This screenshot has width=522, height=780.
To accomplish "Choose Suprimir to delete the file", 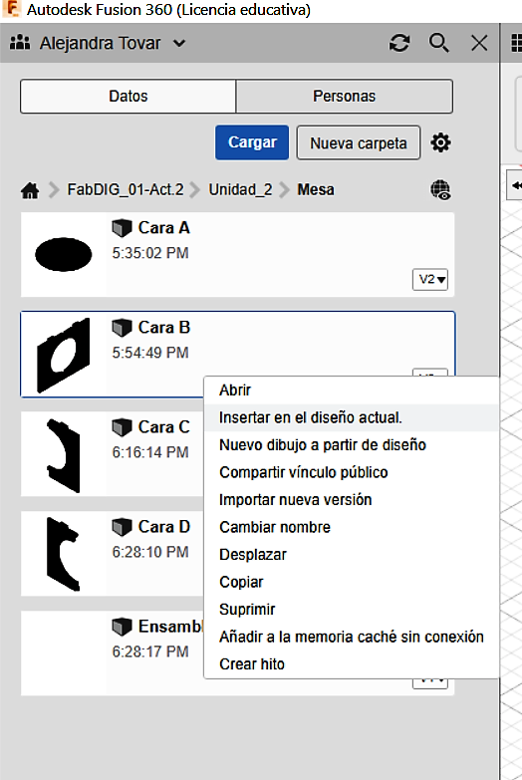I will pyautogui.click(x=352, y=610).
